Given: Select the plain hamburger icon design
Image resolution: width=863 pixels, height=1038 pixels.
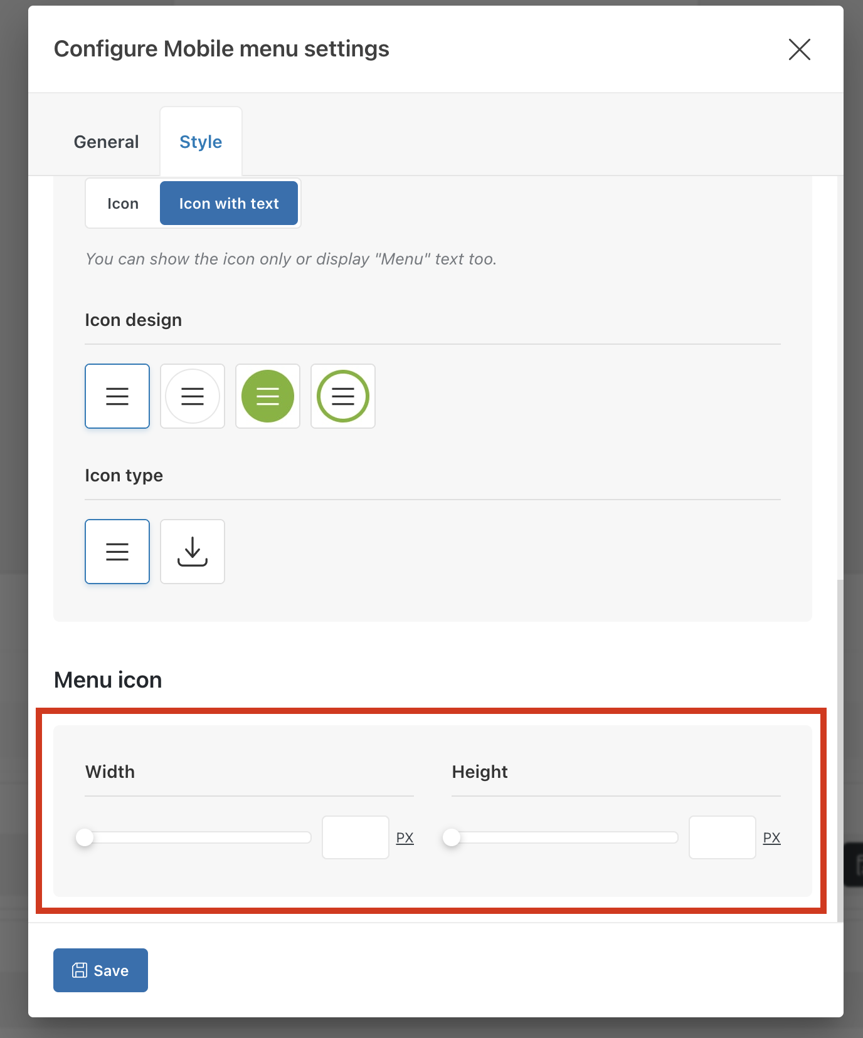Looking at the screenshot, I should [x=117, y=396].
